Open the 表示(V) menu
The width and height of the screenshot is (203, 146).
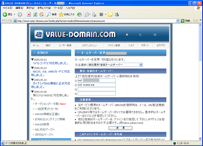[31, 8]
